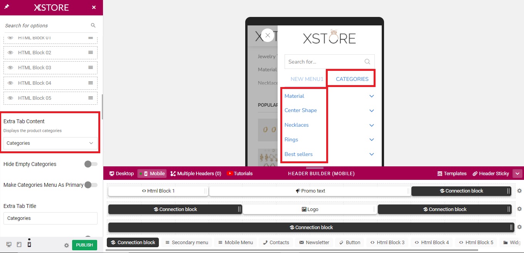
Task: Click the reorder handle of HTML Block 02
Action: point(91,52)
